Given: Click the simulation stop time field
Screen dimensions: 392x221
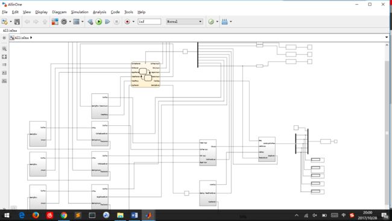Looking at the screenshot, I should [x=149, y=22].
